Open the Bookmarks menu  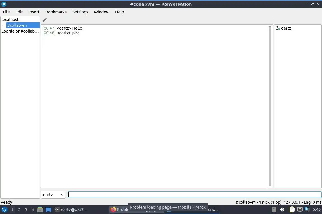pyautogui.click(x=56, y=12)
